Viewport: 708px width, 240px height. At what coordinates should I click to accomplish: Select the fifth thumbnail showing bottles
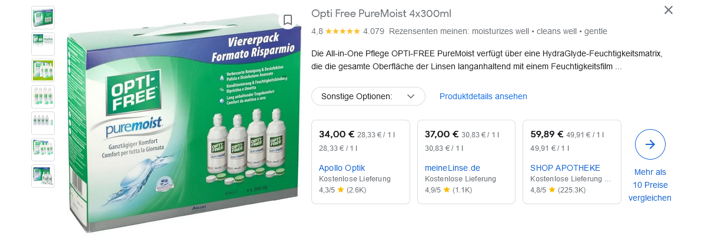pos(43,123)
